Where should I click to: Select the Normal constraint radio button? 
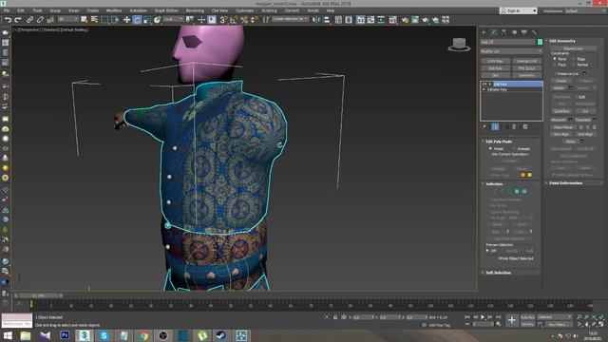click(574, 65)
